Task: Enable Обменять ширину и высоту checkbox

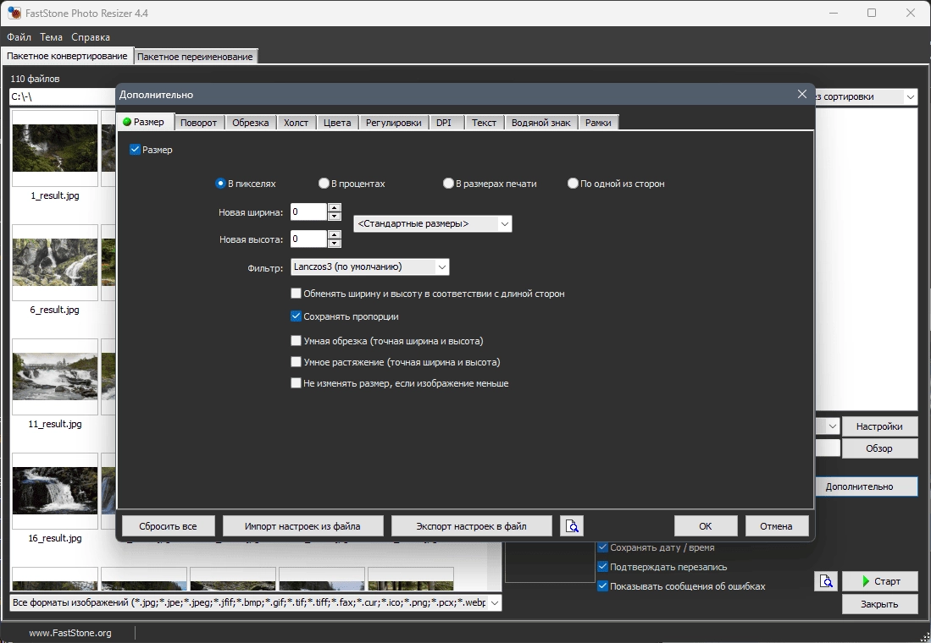Action: click(296, 293)
